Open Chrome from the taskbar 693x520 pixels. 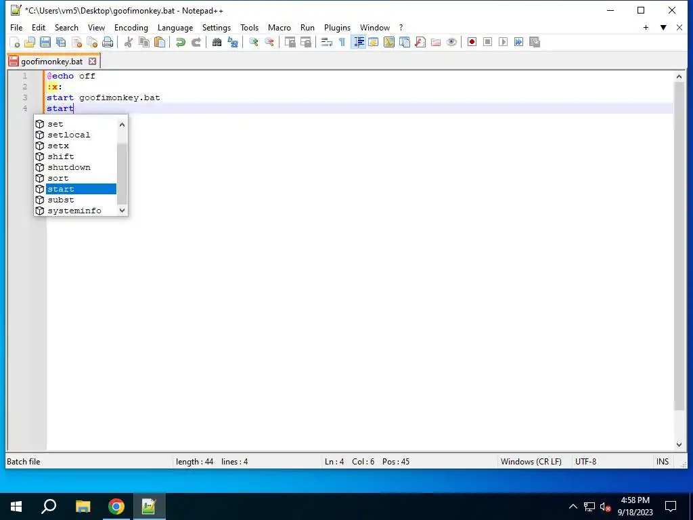tap(116, 506)
